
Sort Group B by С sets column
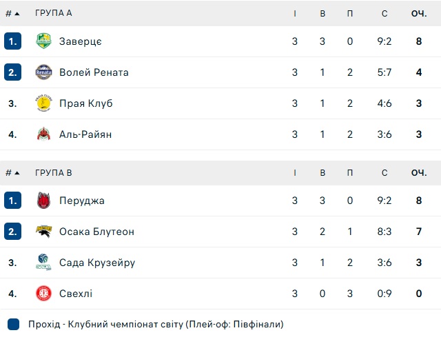point(384,172)
